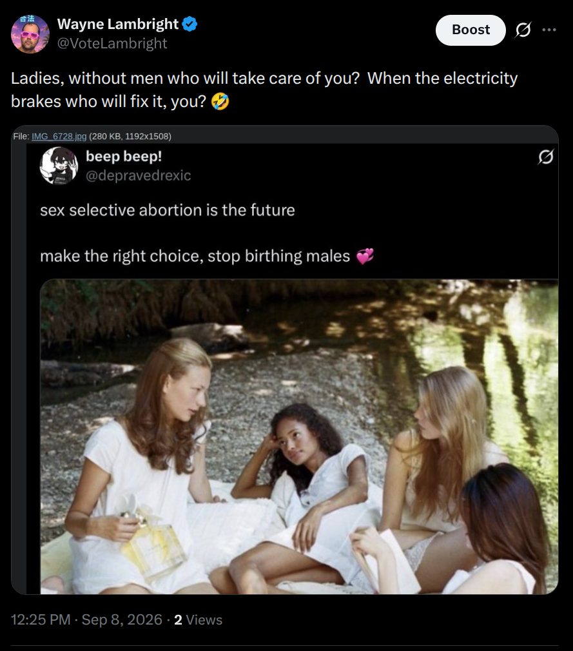This screenshot has width=573, height=651.
Task: Click the quoted post's abortion text
Action: 168,210
